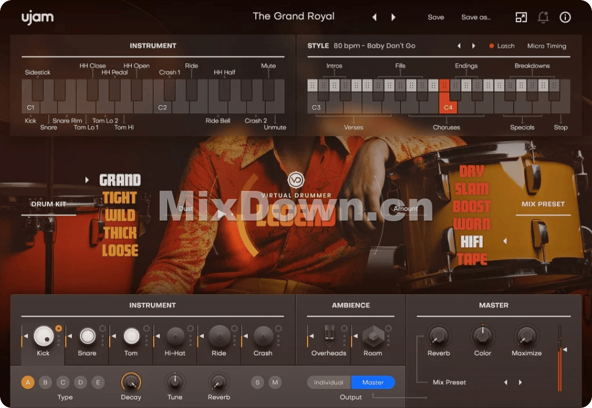Select the Ride cymbal icon
The width and height of the screenshot is (592, 408).
[x=219, y=336]
